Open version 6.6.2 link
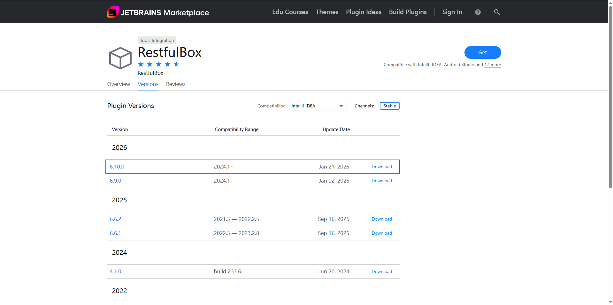 coord(115,219)
